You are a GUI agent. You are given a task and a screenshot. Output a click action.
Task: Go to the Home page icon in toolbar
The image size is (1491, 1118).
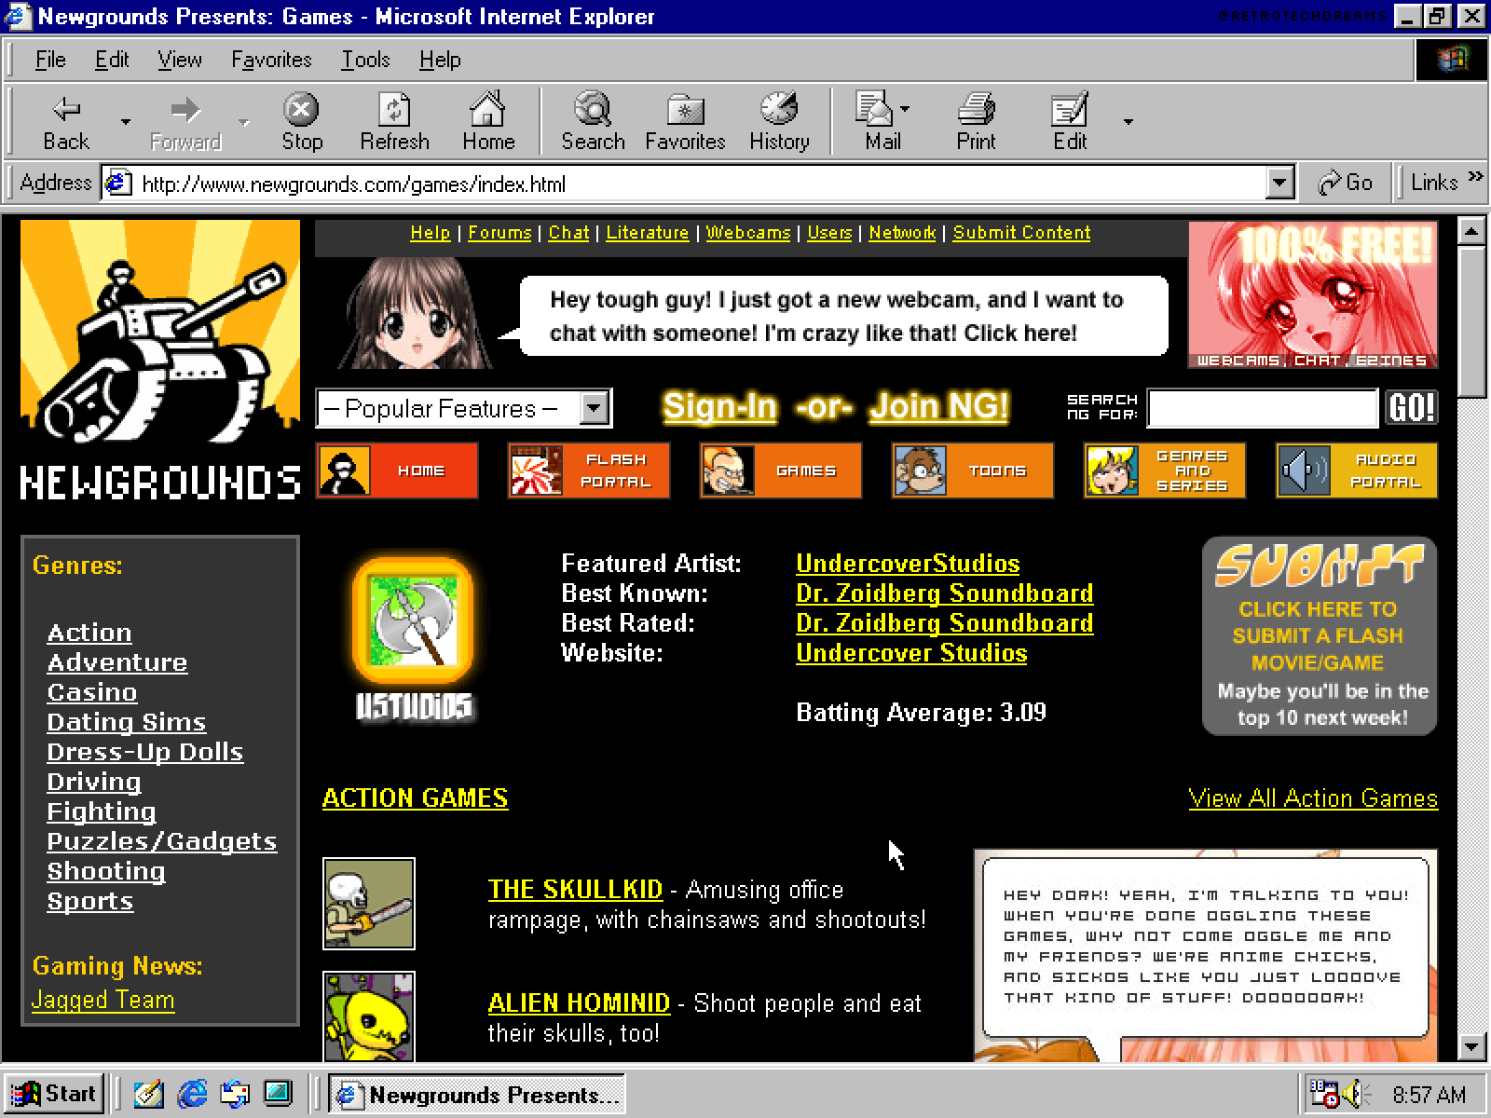[x=488, y=122]
